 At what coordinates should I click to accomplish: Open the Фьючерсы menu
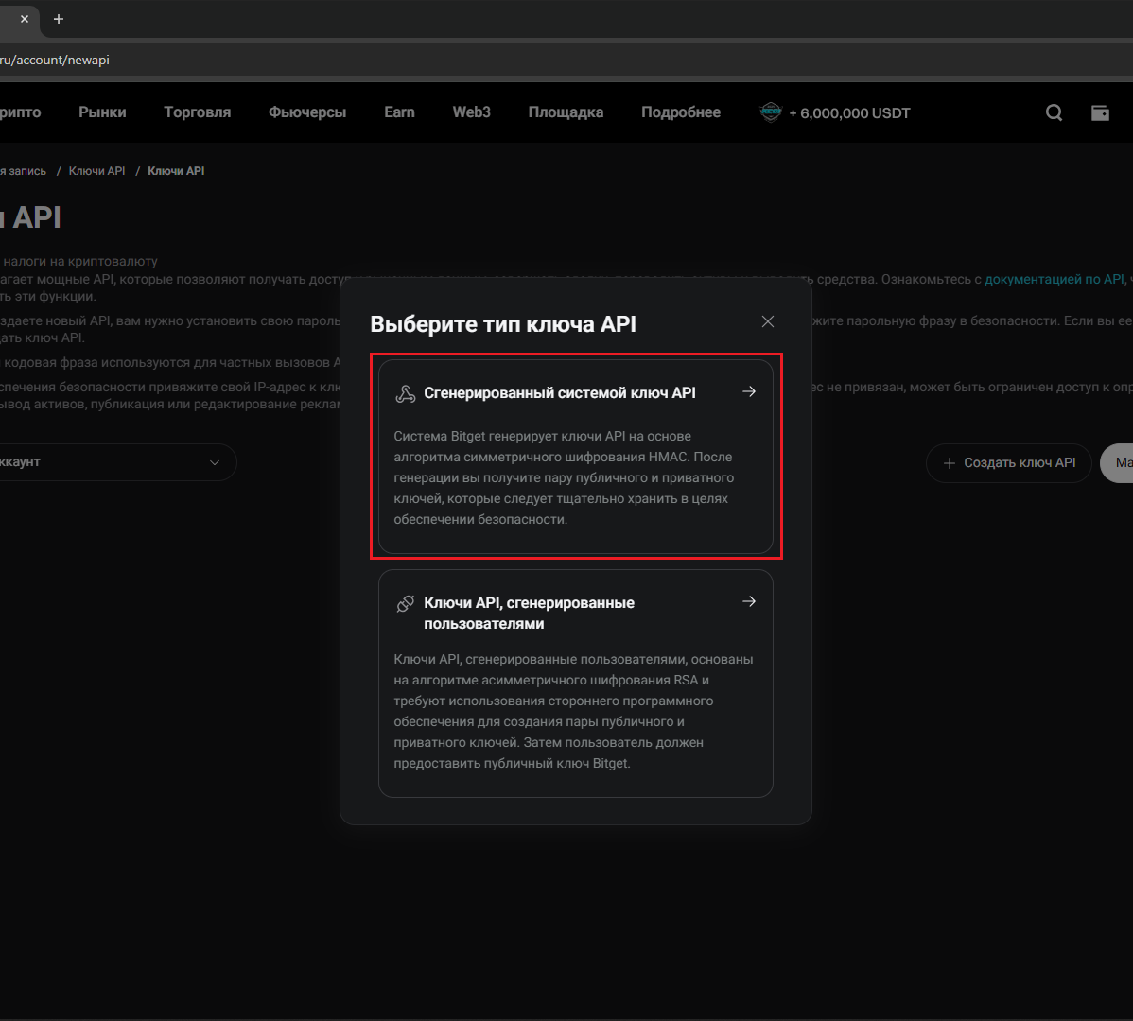tap(307, 112)
